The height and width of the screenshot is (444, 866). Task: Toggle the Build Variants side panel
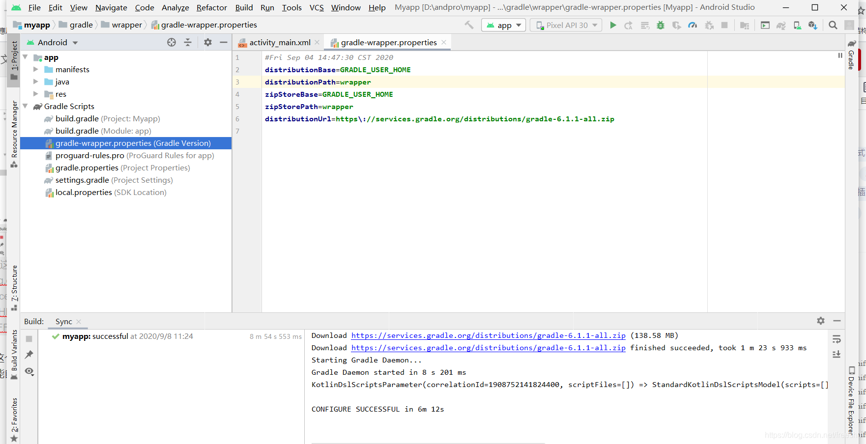[14, 354]
